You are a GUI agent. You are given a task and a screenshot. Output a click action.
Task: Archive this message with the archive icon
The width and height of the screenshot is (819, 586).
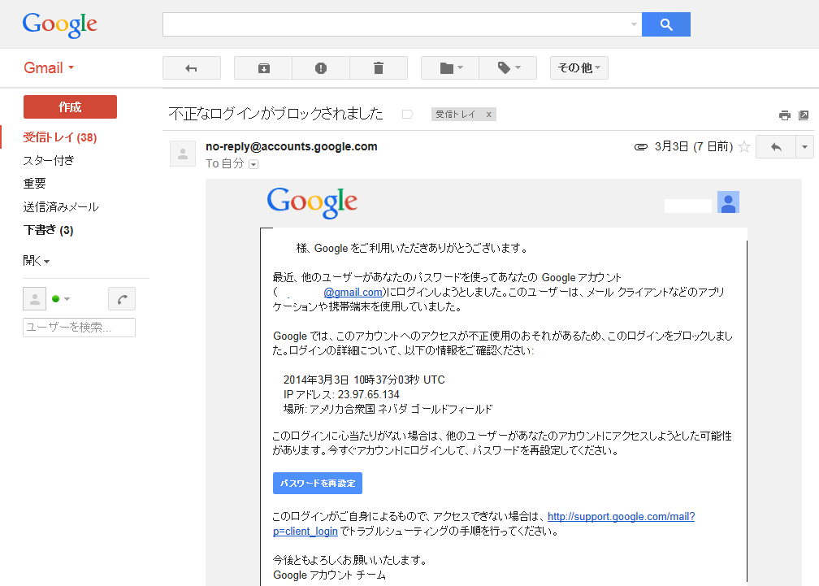point(264,68)
